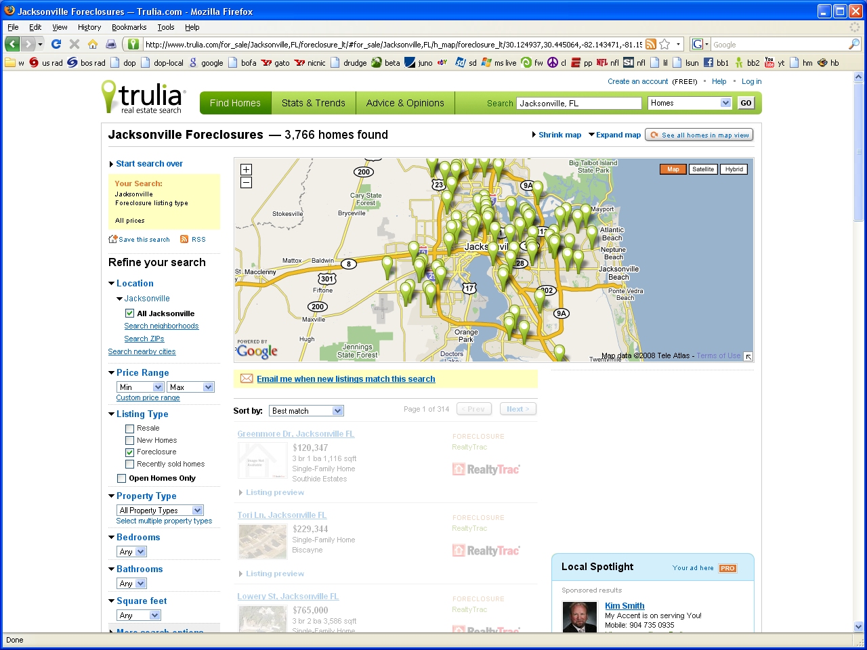867x650 pixels.
Task: Open the 'ms live' bookmark
Action: 499,62
